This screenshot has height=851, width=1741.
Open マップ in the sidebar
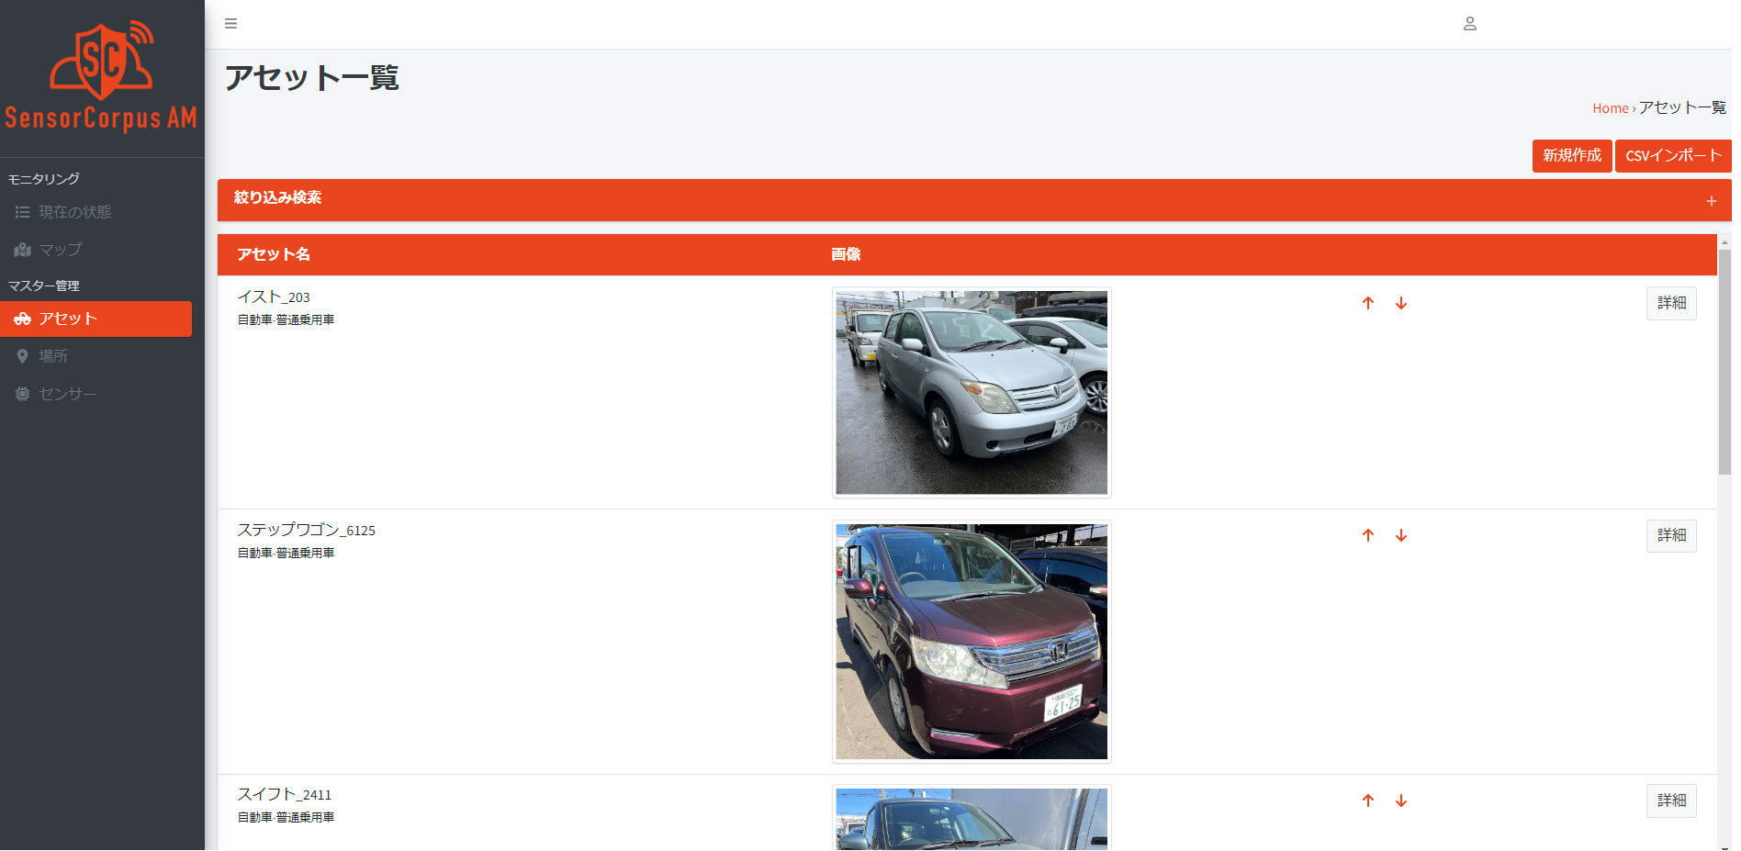click(61, 250)
